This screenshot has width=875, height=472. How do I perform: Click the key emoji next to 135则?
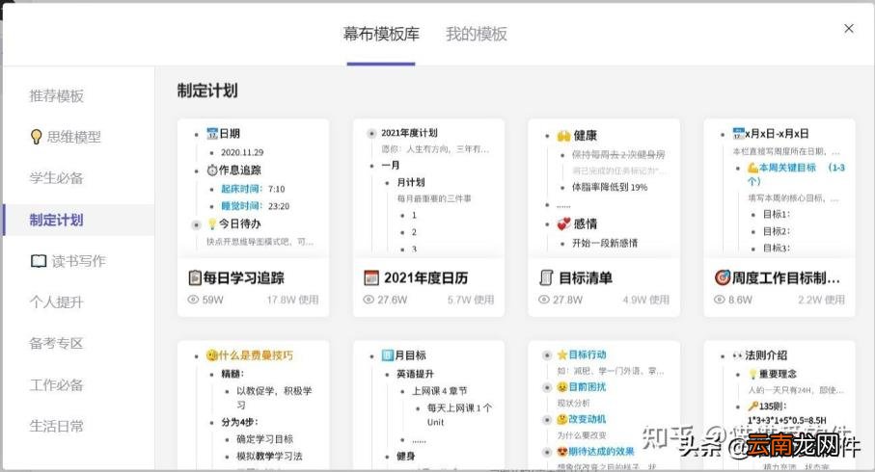point(752,406)
